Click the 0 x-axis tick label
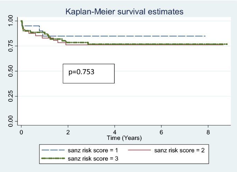Image resolution: width=237 pixels, height=172 pixels. [x=21, y=132]
